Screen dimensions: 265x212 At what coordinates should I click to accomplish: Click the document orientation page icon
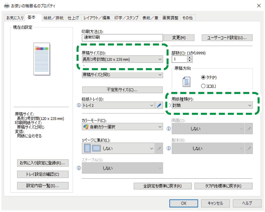186,82
